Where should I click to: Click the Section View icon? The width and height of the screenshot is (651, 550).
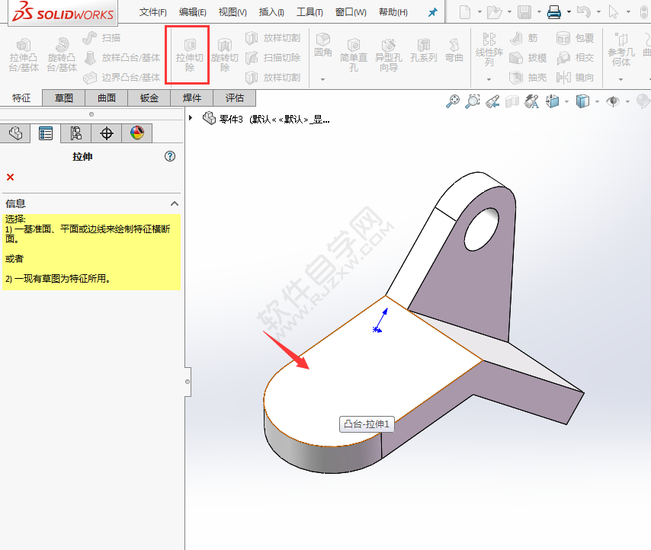512,101
